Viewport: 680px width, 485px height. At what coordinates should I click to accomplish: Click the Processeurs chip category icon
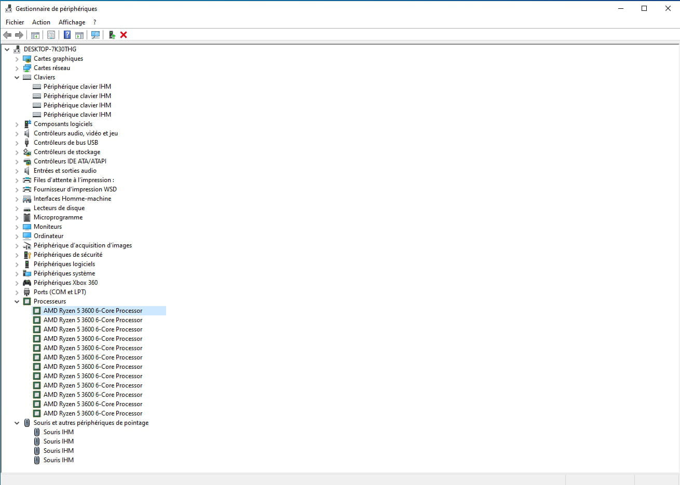(x=27, y=301)
